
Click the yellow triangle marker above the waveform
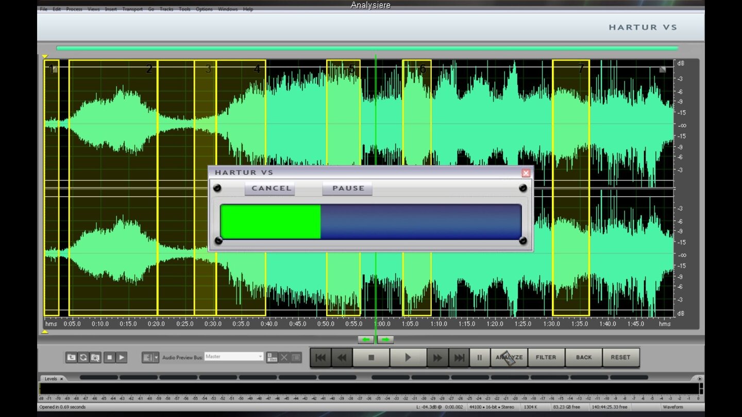(x=45, y=56)
